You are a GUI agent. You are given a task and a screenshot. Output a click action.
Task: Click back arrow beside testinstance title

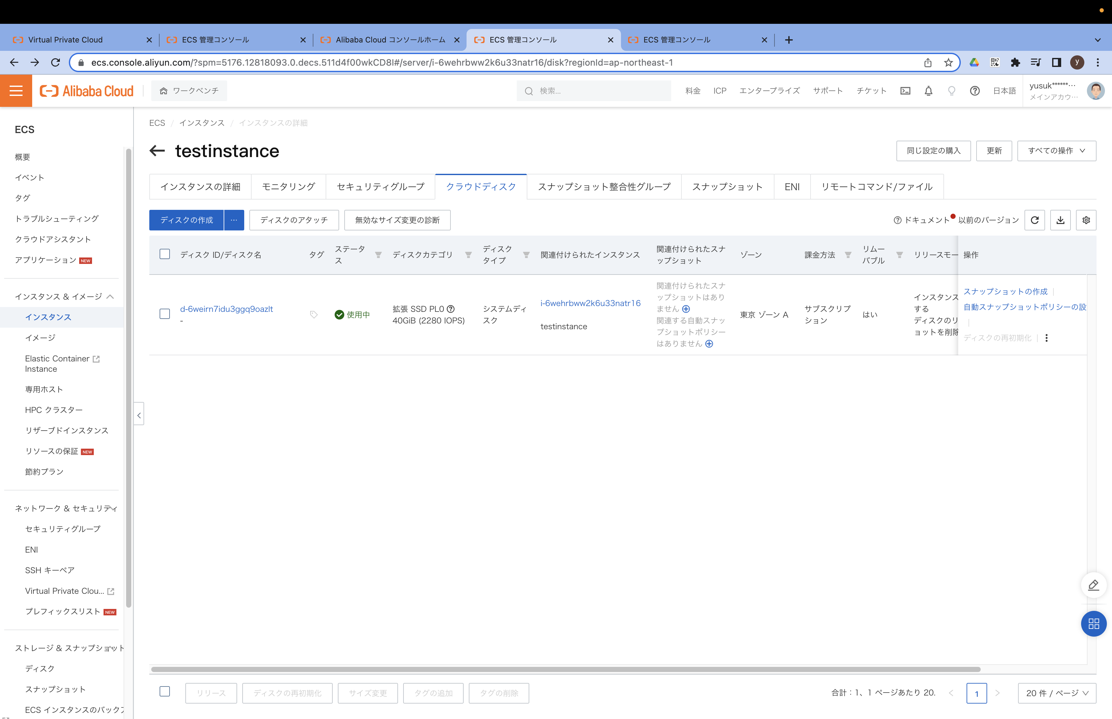tap(157, 150)
